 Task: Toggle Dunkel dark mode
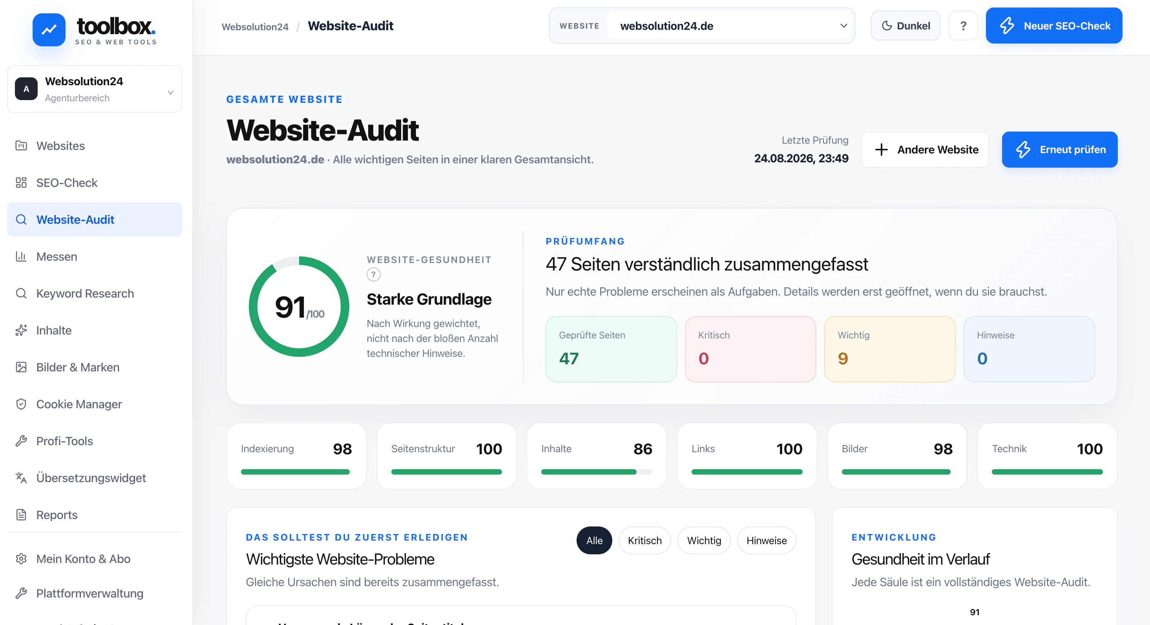pyautogui.click(x=905, y=26)
